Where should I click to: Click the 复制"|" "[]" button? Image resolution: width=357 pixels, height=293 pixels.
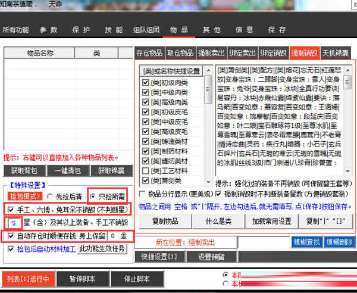(325, 221)
